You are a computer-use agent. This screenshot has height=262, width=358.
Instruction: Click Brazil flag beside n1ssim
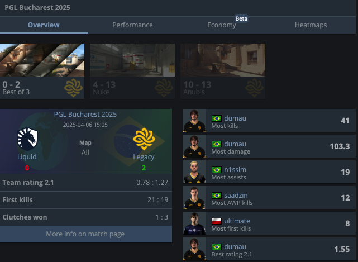[x=217, y=170]
